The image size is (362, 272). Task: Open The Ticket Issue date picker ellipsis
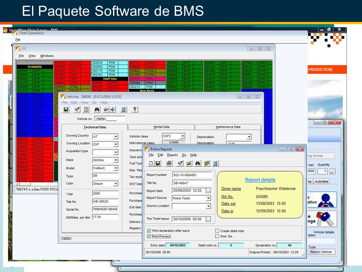pyautogui.click(x=208, y=219)
